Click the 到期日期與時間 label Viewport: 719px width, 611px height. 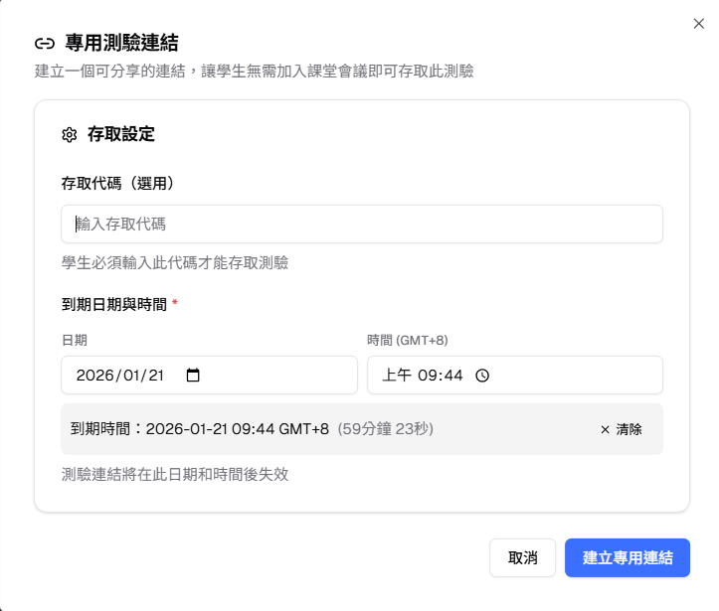114,304
